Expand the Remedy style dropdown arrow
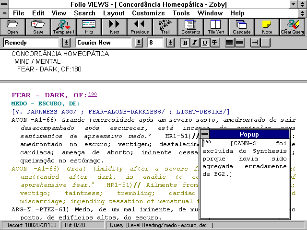307x230 pixels. click(x=66, y=43)
